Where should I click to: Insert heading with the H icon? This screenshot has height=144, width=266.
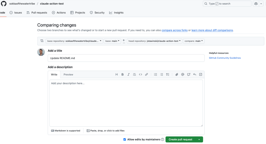click(116, 74)
